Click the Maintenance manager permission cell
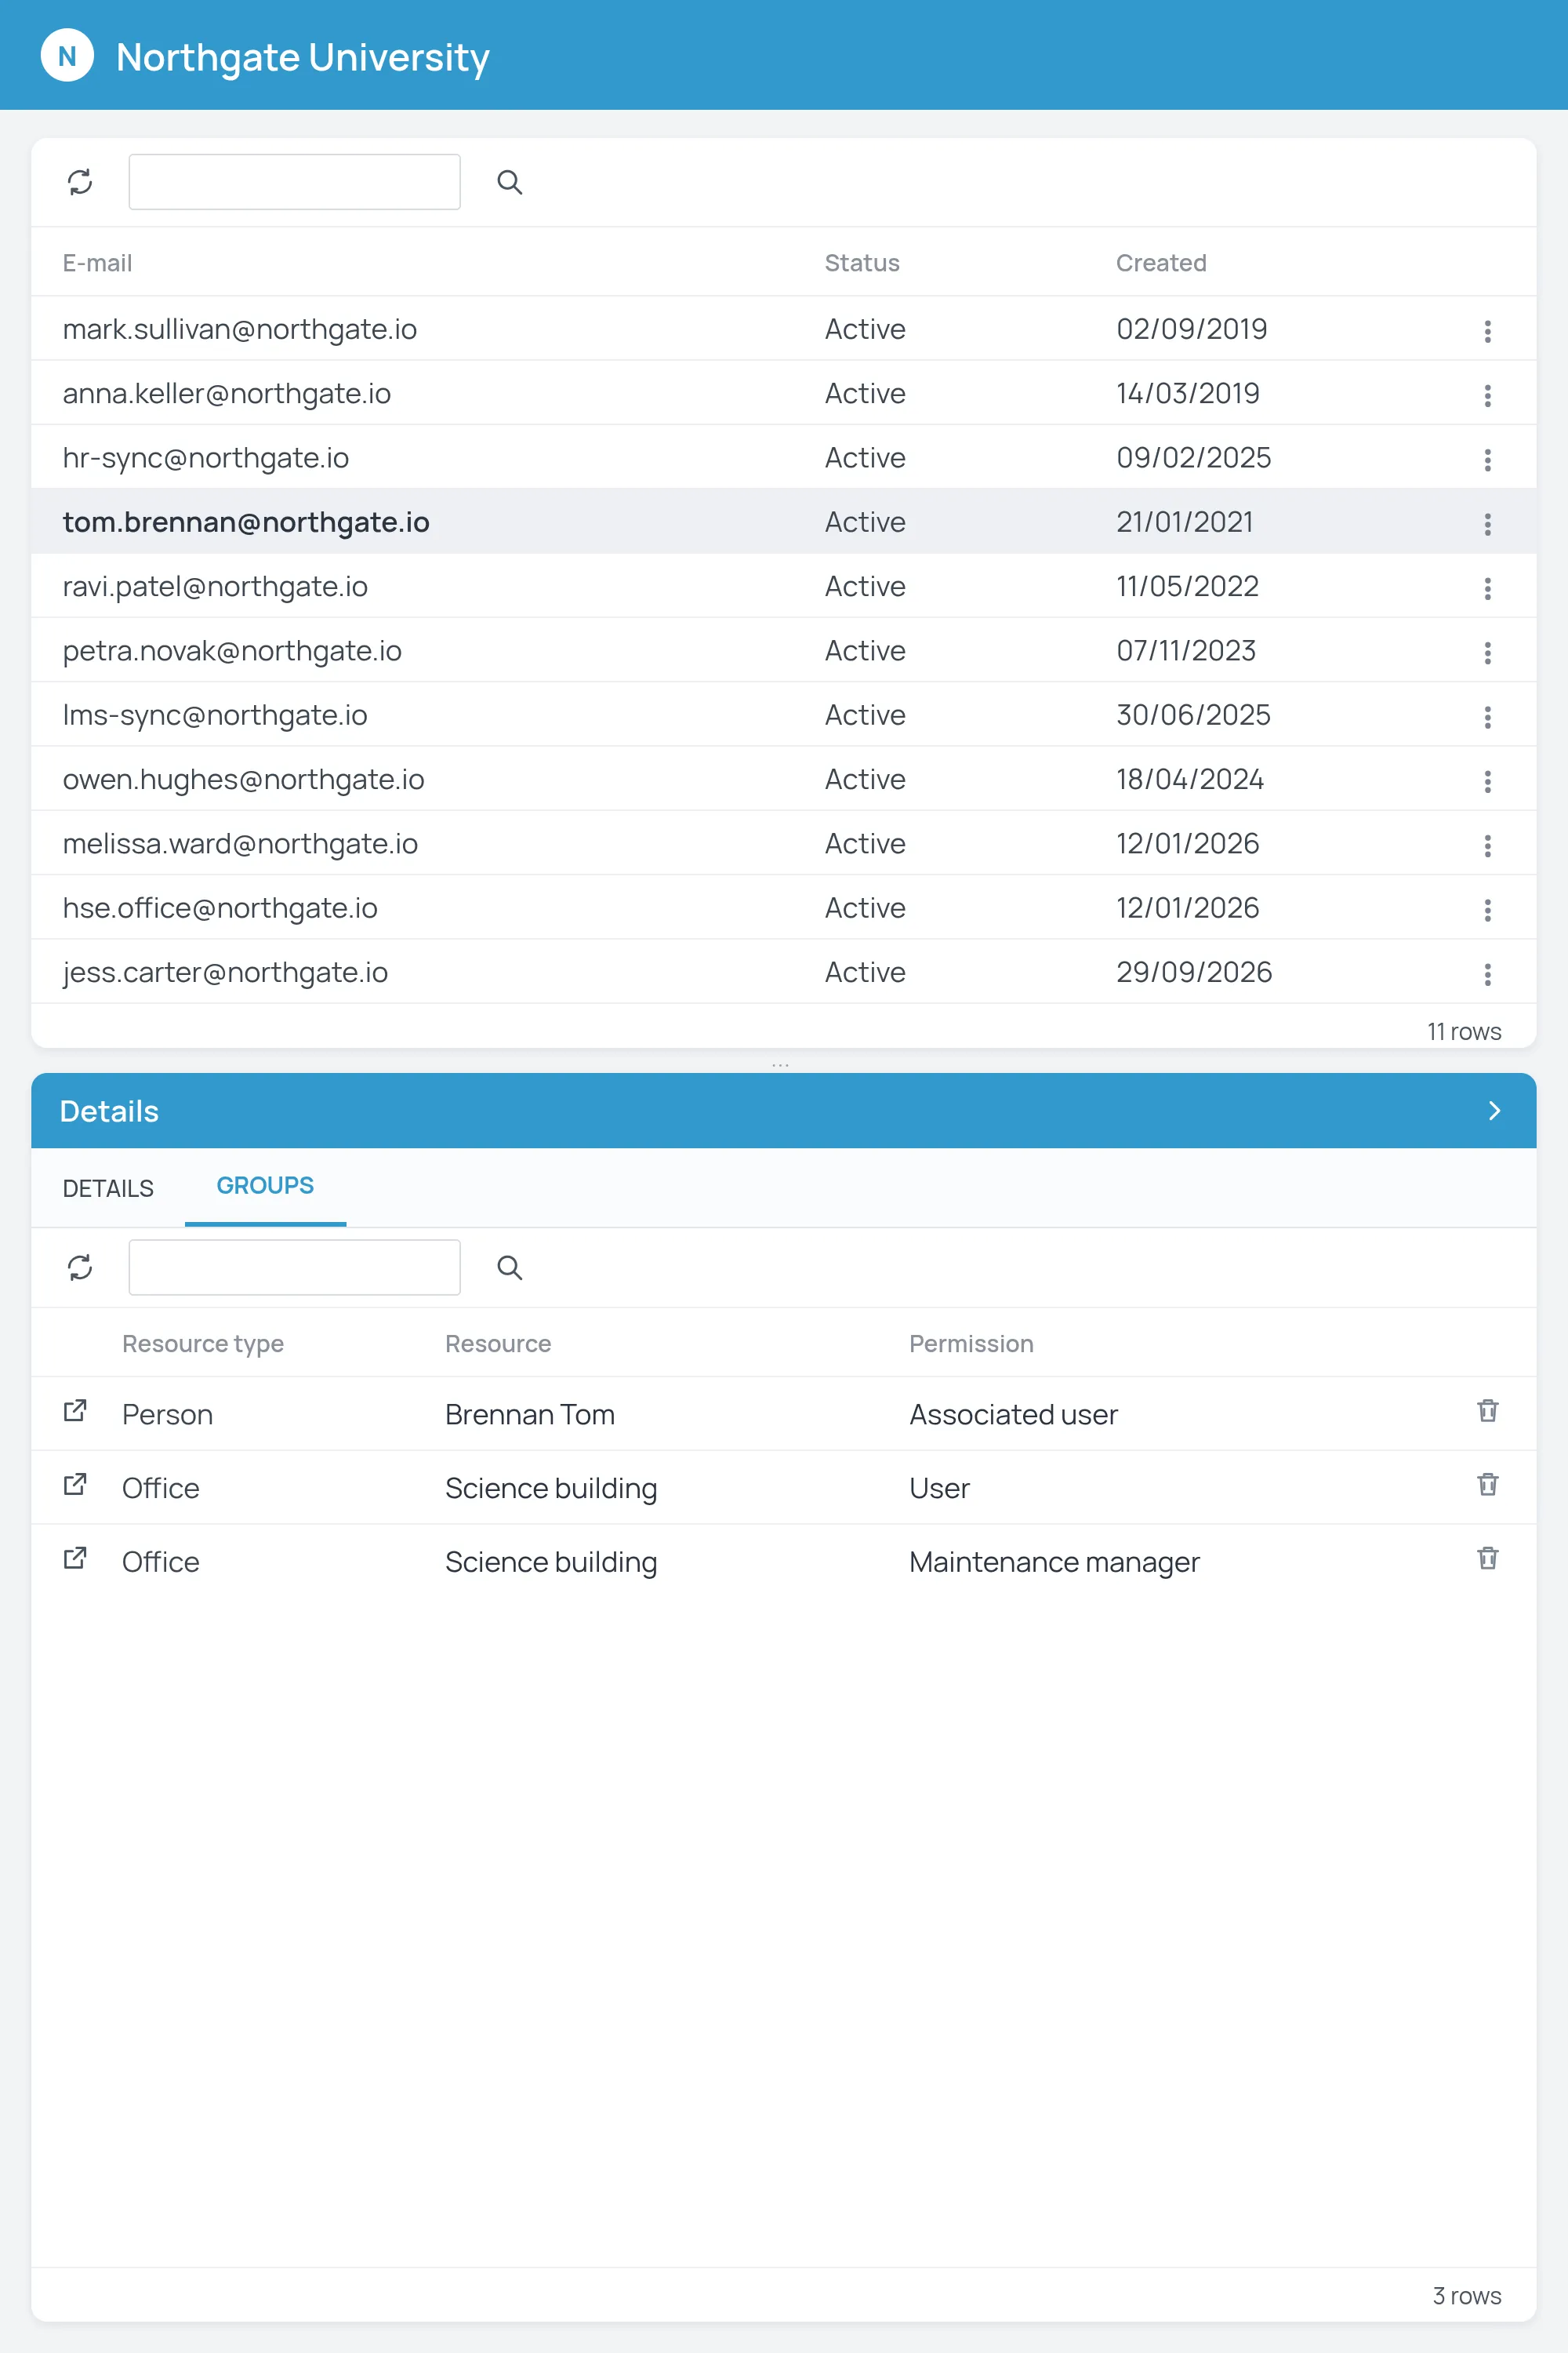 (1054, 1562)
